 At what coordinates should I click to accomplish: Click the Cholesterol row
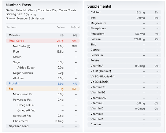click(43, 121)
